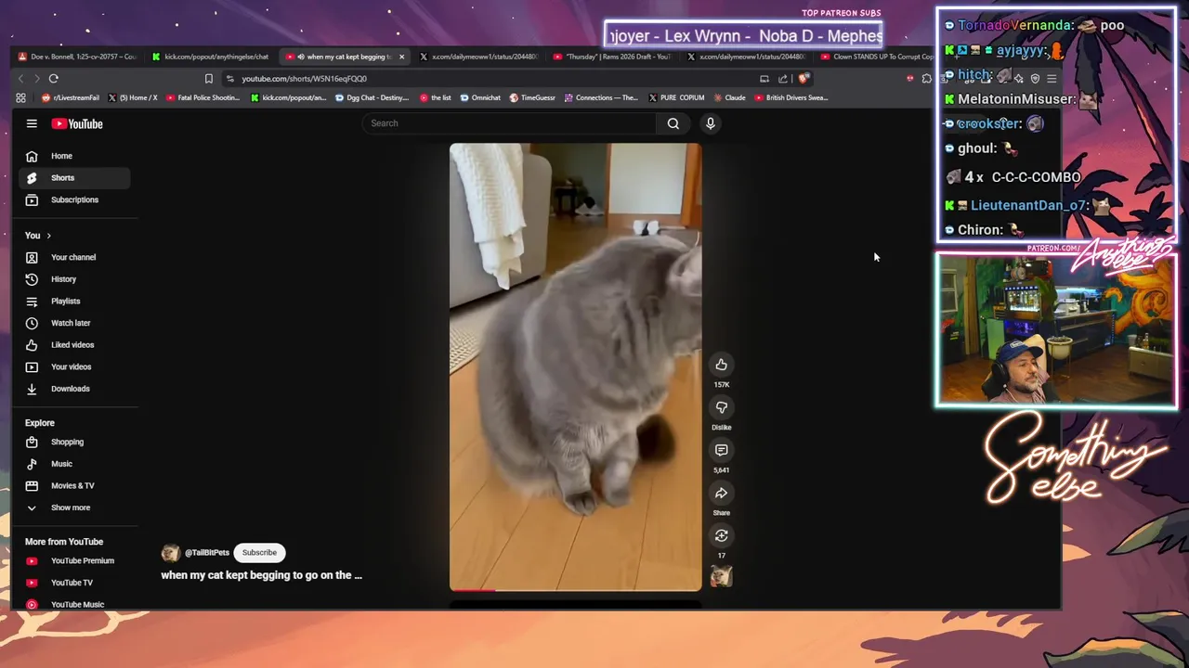Open site settings icon beside URL
Viewport: 1189px width, 668px height.
coord(230,79)
